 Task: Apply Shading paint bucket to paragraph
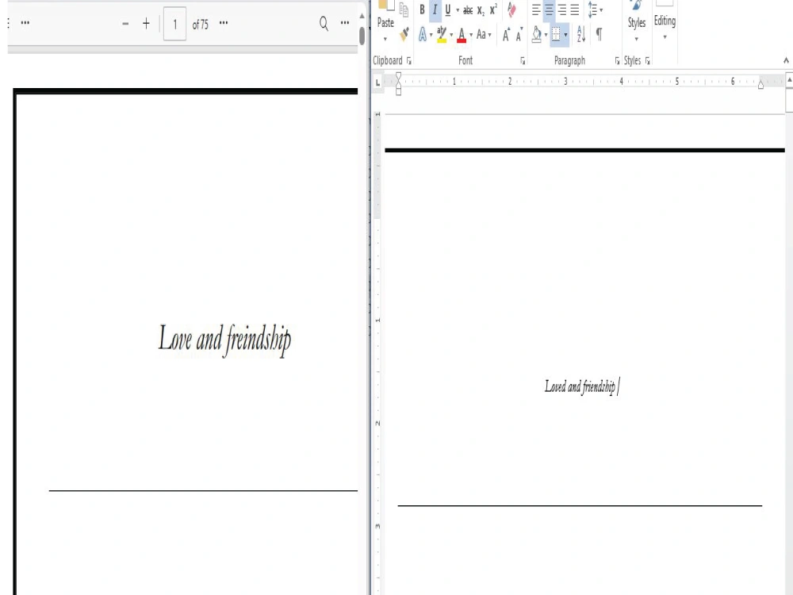point(537,34)
